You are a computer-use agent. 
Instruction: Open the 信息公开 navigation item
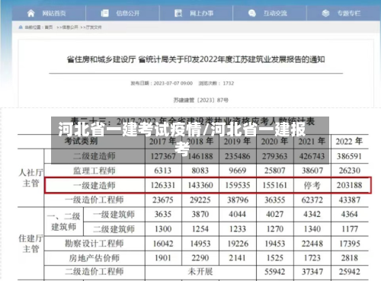[x=128, y=13]
